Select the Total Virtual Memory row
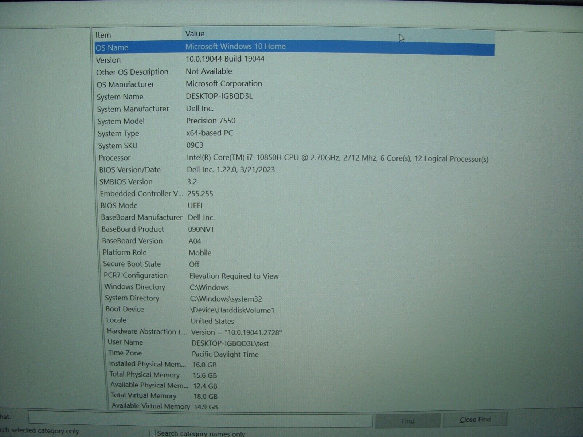 294,396
